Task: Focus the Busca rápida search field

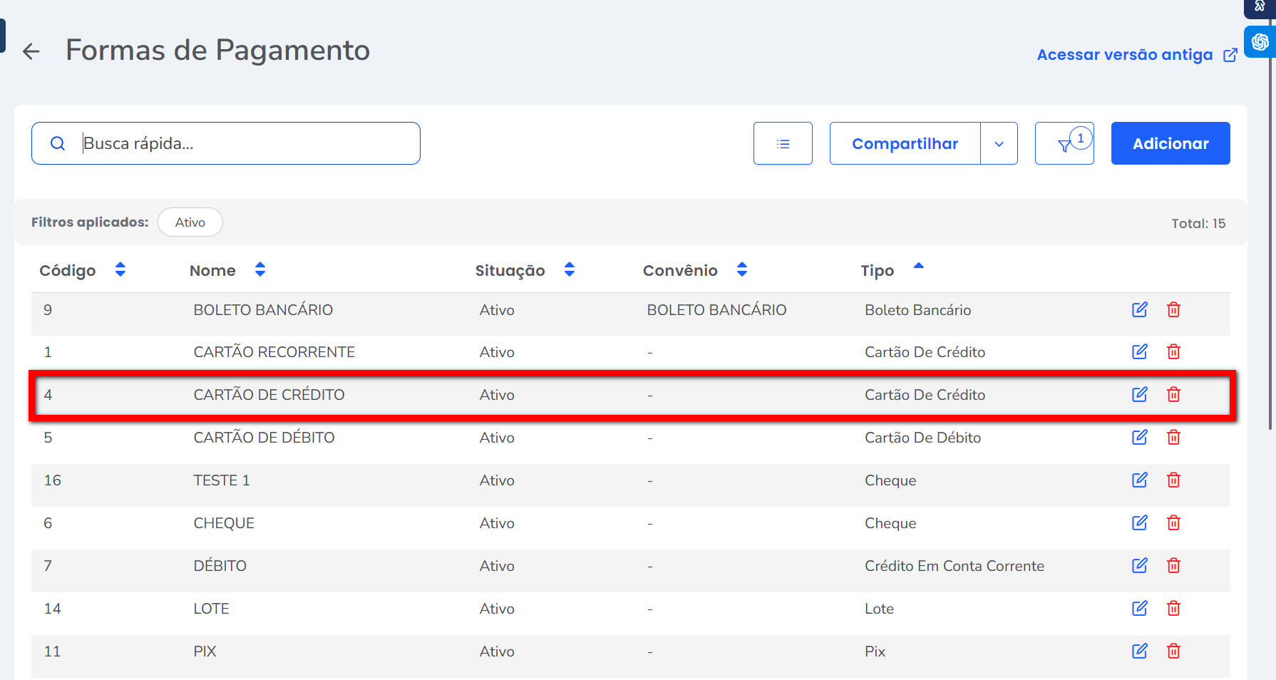Action: (242, 144)
